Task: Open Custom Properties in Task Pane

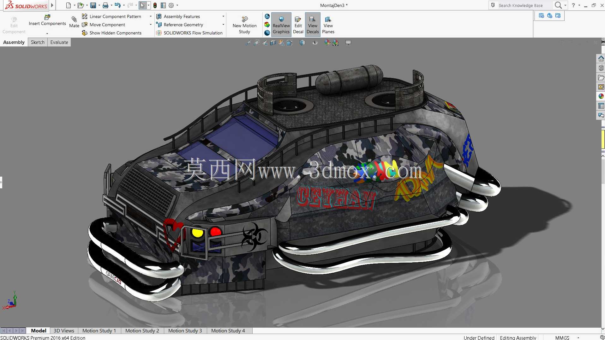Action: point(601,106)
